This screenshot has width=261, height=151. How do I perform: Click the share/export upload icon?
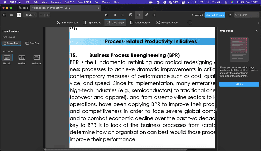coord(123,15)
